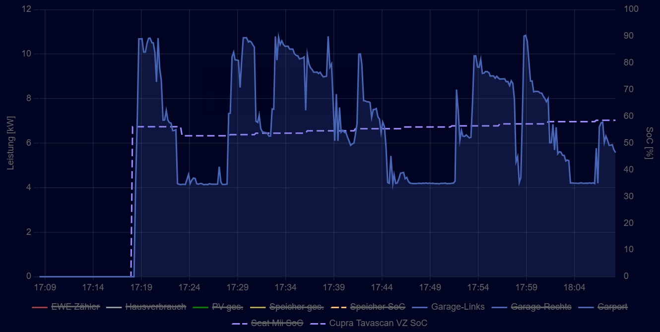Click the Leistung [kW] axis title
Viewport: 660px width, 332px height.
pyautogui.click(x=11, y=143)
